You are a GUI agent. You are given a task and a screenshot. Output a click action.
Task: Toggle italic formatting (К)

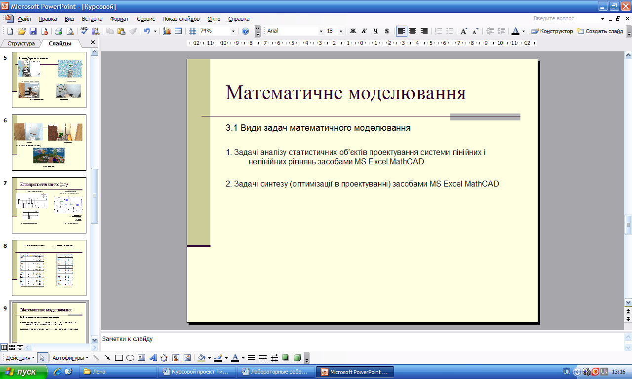point(364,31)
